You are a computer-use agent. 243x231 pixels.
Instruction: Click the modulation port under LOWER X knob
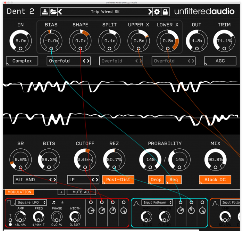click(x=168, y=49)
